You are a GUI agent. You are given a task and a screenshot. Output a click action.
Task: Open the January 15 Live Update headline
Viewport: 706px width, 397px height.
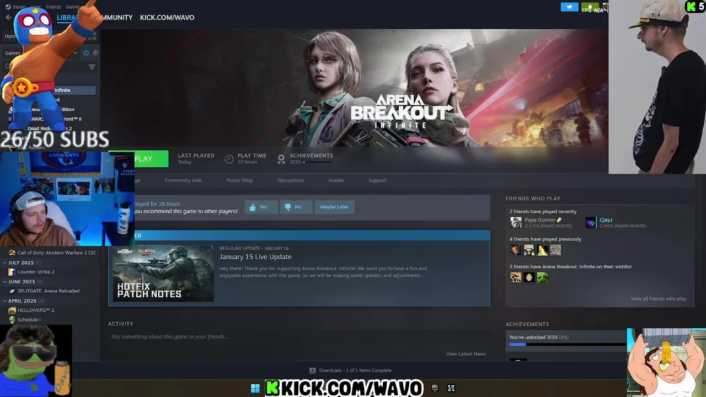[x=255, y=257]
